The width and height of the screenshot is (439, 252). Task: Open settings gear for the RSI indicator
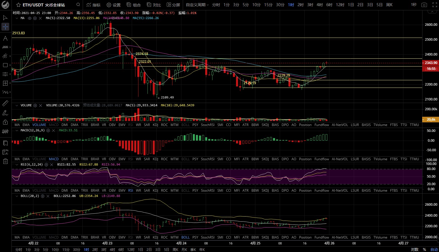click(46, 165)
